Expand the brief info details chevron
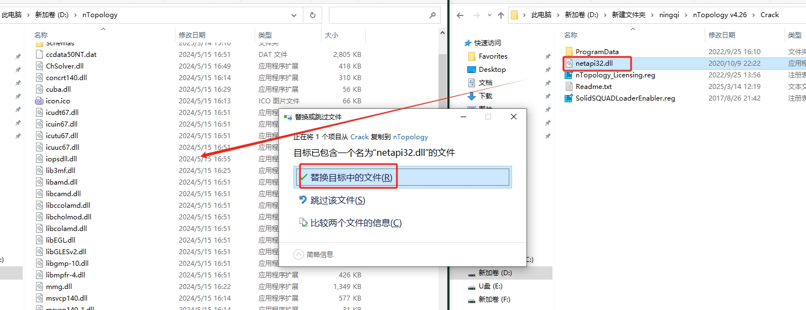806x310 pixels. coord(299,254)
